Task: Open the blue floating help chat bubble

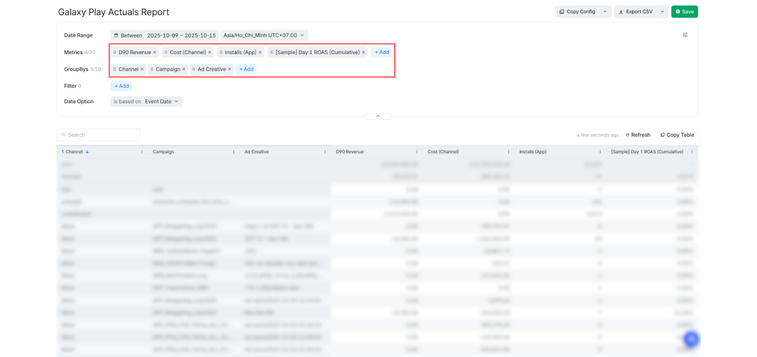Action: tap(691, 339)
